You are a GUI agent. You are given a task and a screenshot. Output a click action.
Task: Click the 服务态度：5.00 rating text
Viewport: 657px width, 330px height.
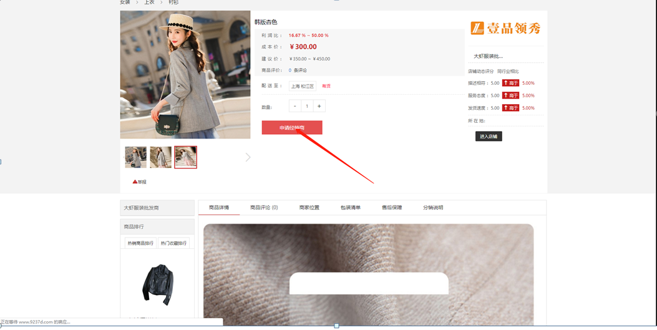point(484,95)
